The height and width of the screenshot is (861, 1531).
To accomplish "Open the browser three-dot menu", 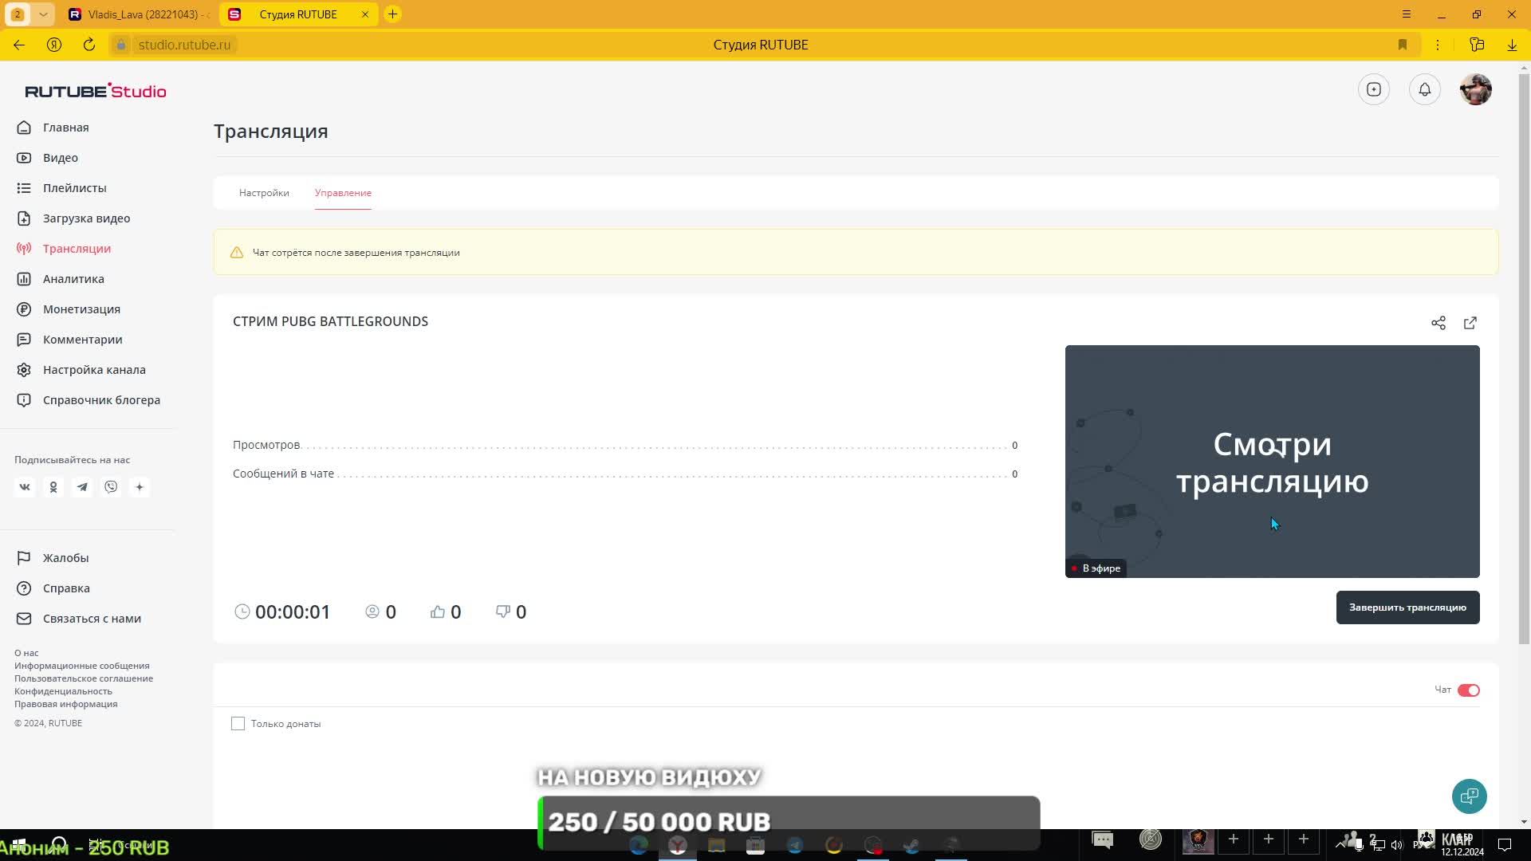I will point(1438,45).
